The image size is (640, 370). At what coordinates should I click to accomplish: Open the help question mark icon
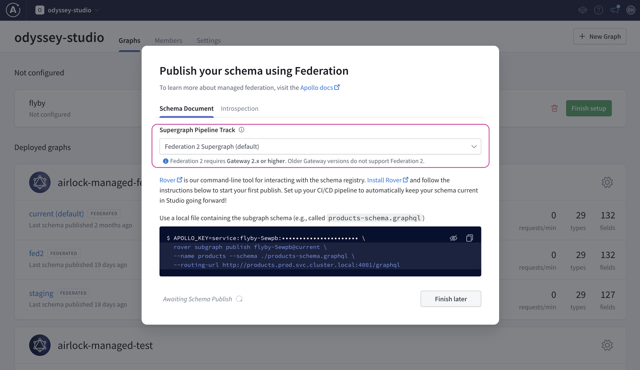pos(599,10)
